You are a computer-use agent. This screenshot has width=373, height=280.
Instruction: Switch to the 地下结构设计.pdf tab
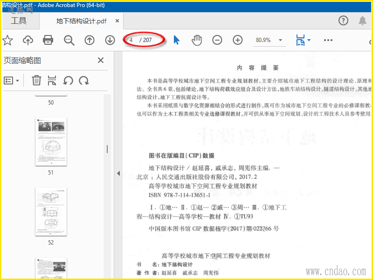click(81, 21)
